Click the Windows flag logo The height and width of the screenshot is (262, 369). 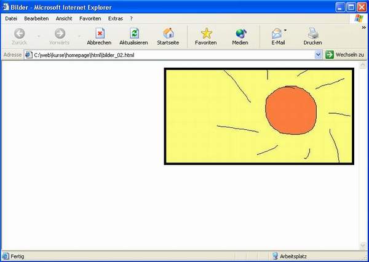point(359,18)
